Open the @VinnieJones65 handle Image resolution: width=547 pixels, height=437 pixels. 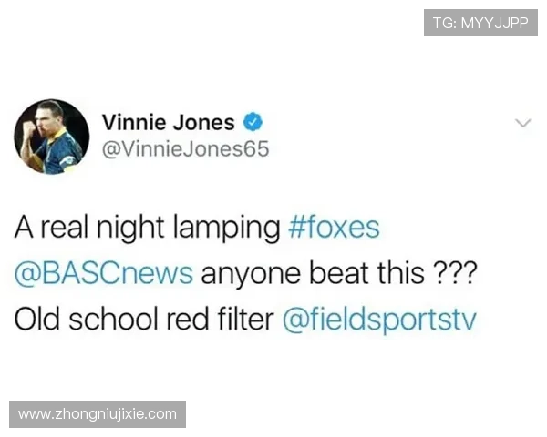186,148
